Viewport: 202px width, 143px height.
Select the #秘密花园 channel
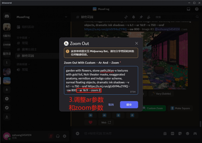37,56
